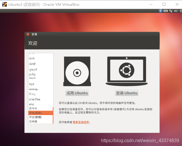Close the VirtualBox Ubuntu3 window
This screenshot has width=182, height=146.
tap(177, 4)
